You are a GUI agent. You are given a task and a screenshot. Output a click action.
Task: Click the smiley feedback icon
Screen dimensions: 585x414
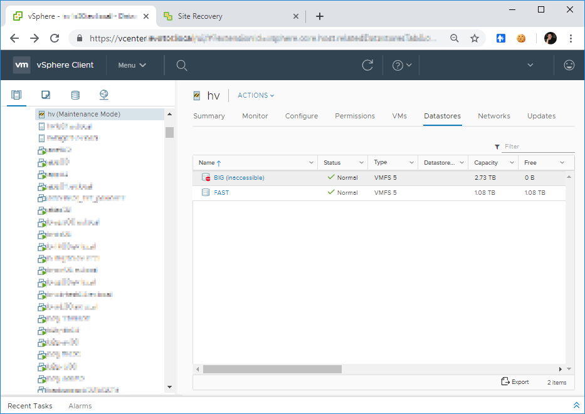pyautogui.click(x=569, y=65)
